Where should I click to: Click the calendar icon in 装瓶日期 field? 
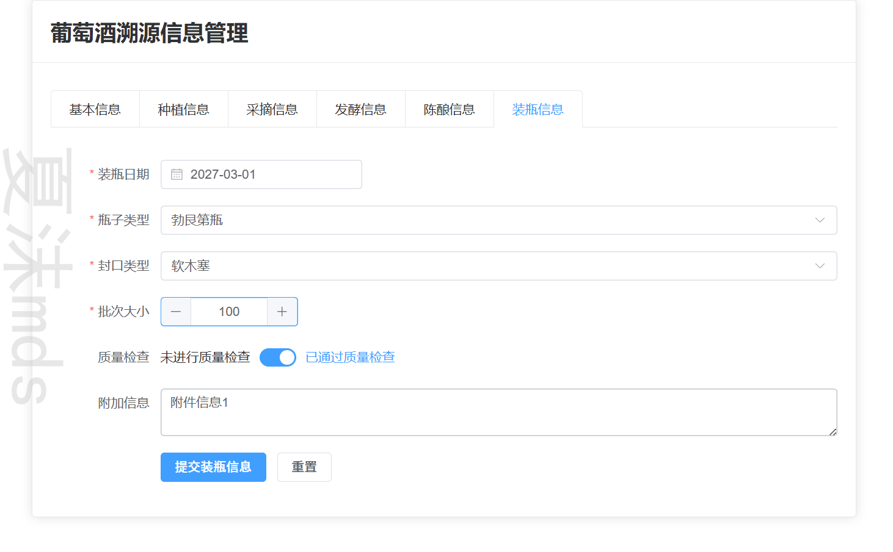(177, 174)
